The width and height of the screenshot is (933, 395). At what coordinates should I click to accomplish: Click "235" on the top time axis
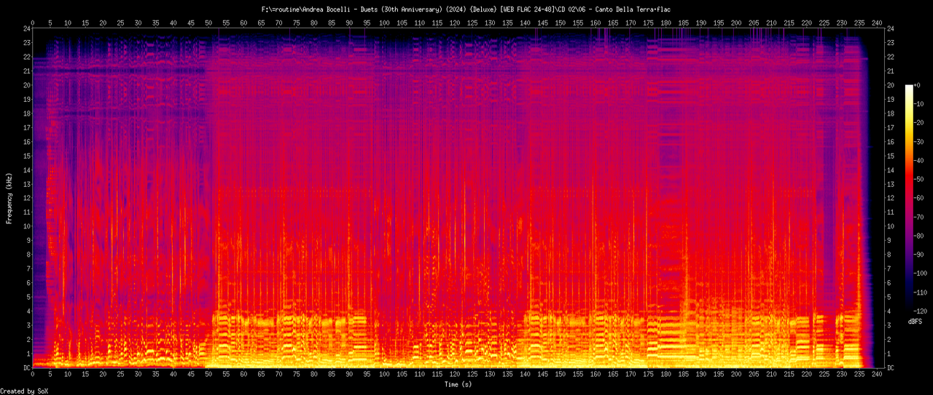click(x=859, y=23)
